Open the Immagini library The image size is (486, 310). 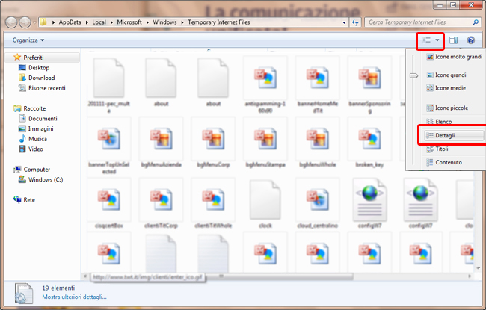pyautogui.click(x=40, y=128)
